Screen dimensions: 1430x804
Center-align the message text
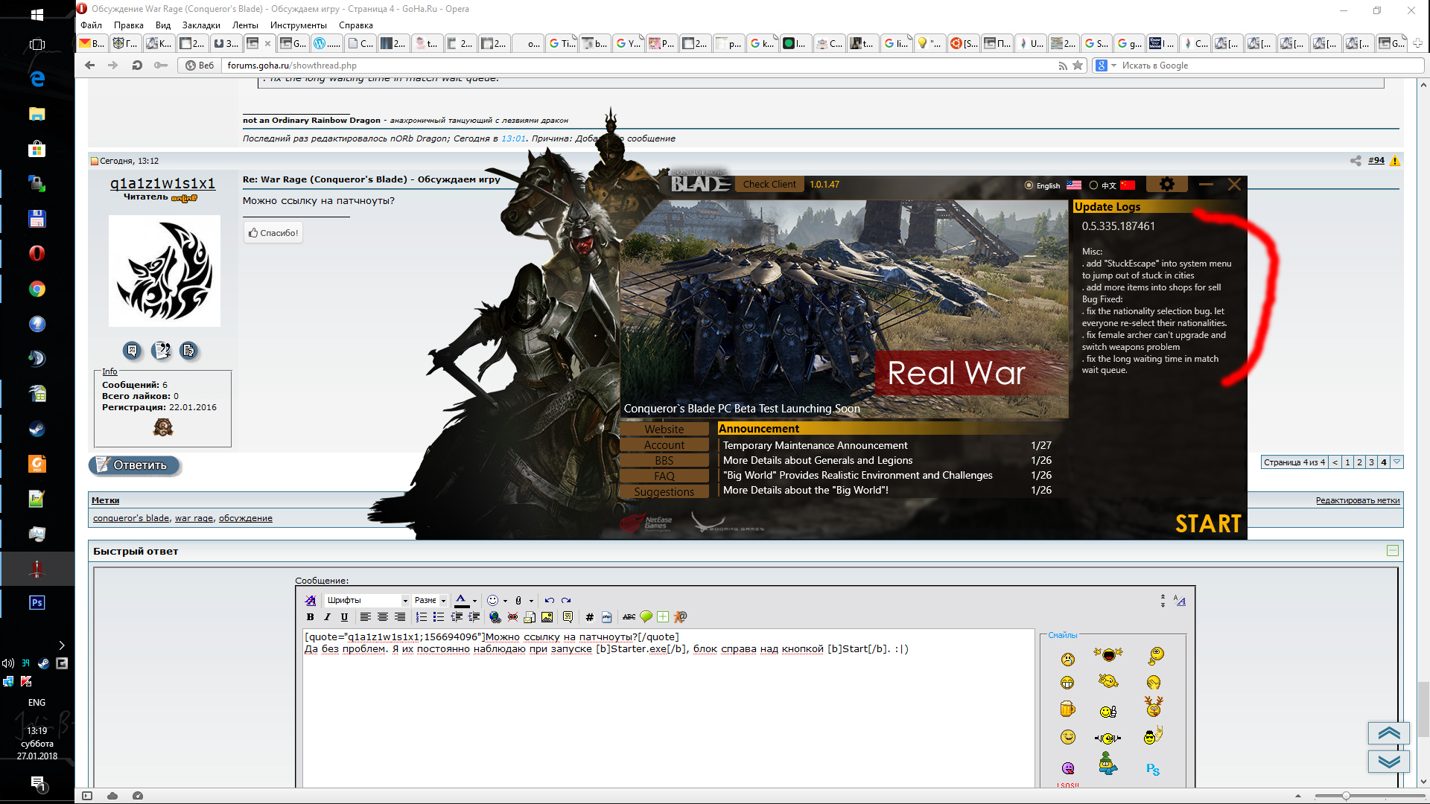pyautogui.click(x=383, y=617)
